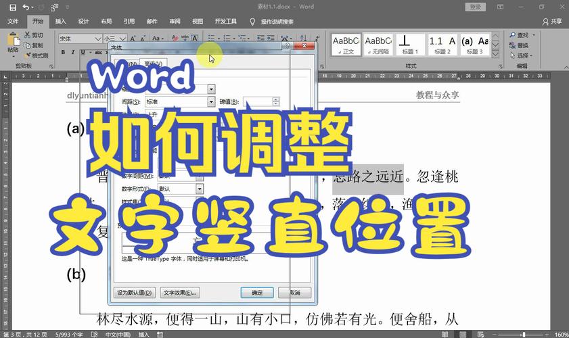Switch to the 审阅 review tab

tap(175, 22)
